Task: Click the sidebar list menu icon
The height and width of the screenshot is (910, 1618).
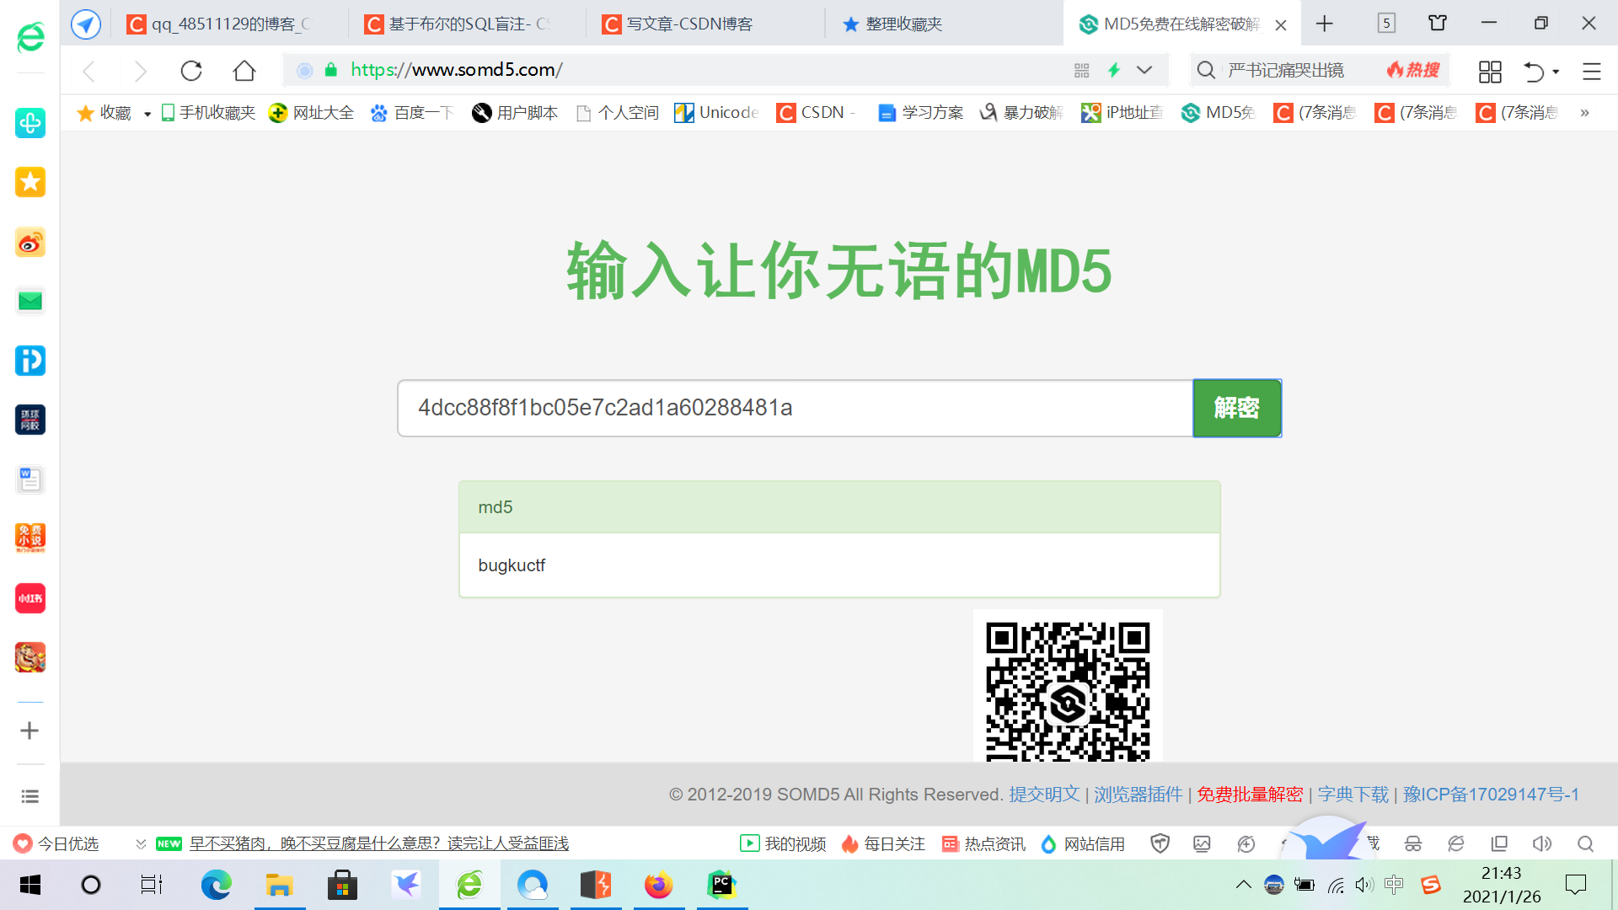Action: coord(30,796)
